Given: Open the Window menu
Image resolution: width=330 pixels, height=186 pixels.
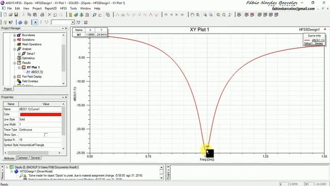Looking at the screenshot, I should pos(86,8).
